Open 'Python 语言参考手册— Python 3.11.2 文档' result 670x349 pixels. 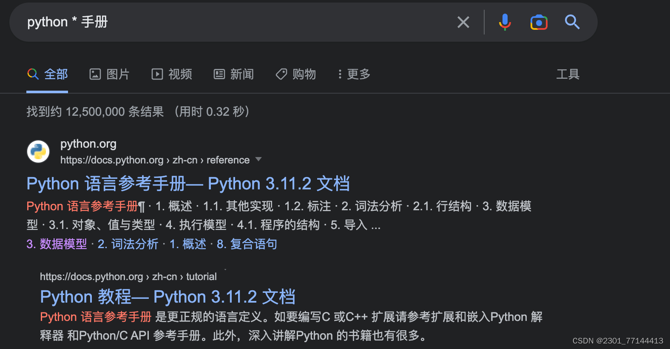(188, 184)
